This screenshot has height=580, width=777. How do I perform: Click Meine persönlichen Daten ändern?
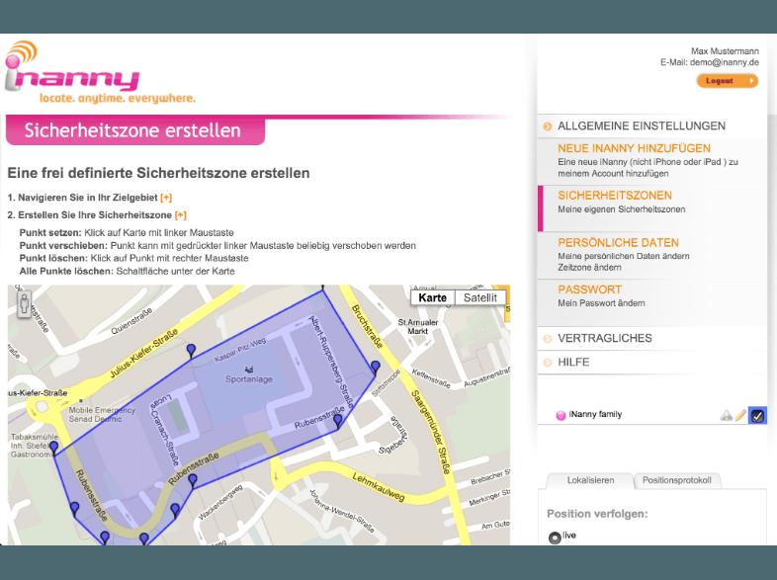tap(624, 256)
